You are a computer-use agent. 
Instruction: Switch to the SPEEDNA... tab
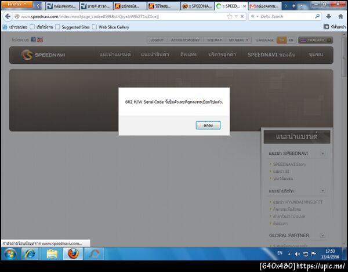[x=198, y=6]
